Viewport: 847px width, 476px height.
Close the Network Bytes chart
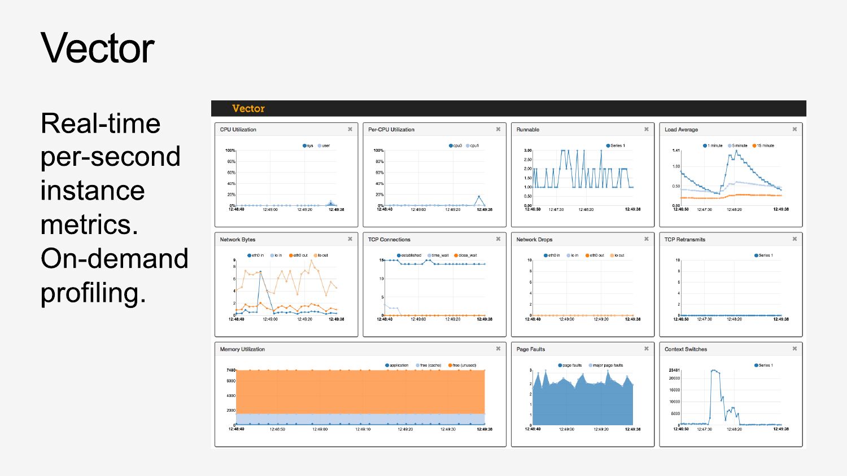pyautogui.click(x=350, y=239)
